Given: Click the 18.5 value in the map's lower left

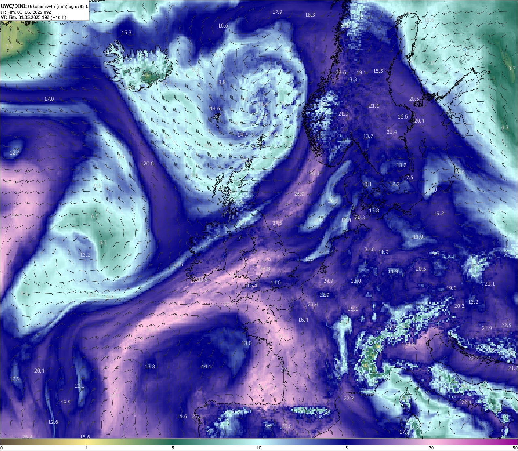Looking at the screenshot, I should pos(66,402).
